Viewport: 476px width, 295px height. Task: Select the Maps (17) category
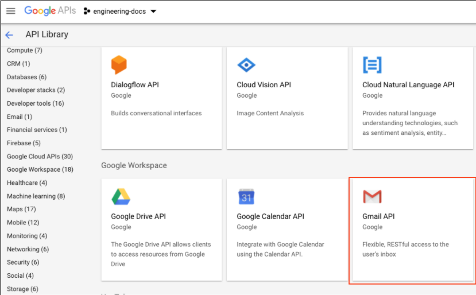coord(21,209)
